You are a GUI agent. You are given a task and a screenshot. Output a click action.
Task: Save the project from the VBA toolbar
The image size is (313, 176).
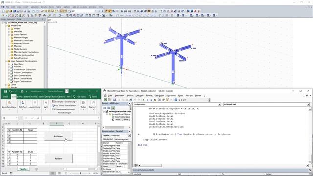pos(114,100)
